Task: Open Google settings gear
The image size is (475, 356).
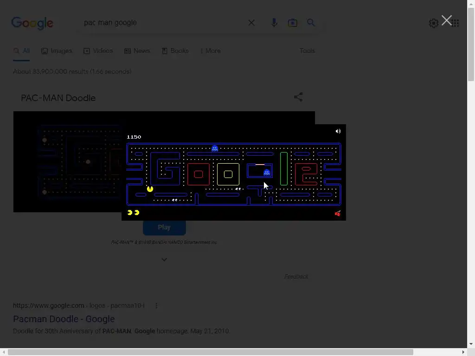Action: click(x=434, y=23)
